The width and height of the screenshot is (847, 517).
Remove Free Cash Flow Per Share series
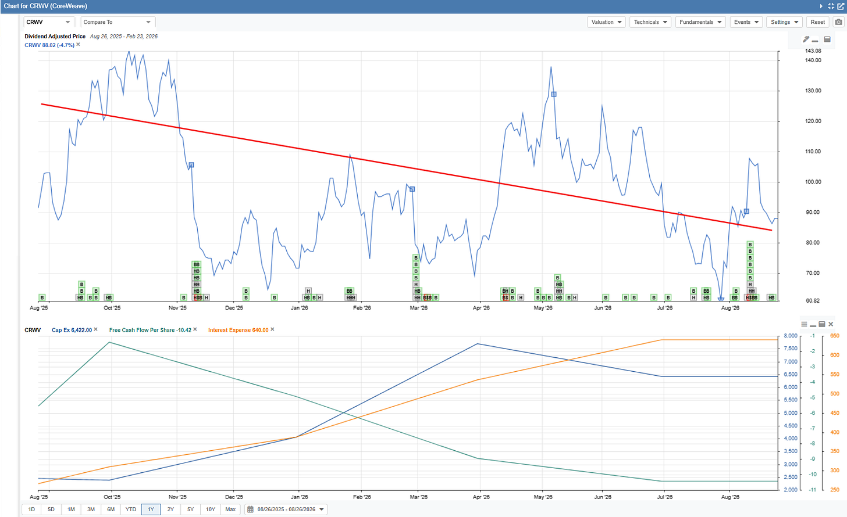point(195,329)
